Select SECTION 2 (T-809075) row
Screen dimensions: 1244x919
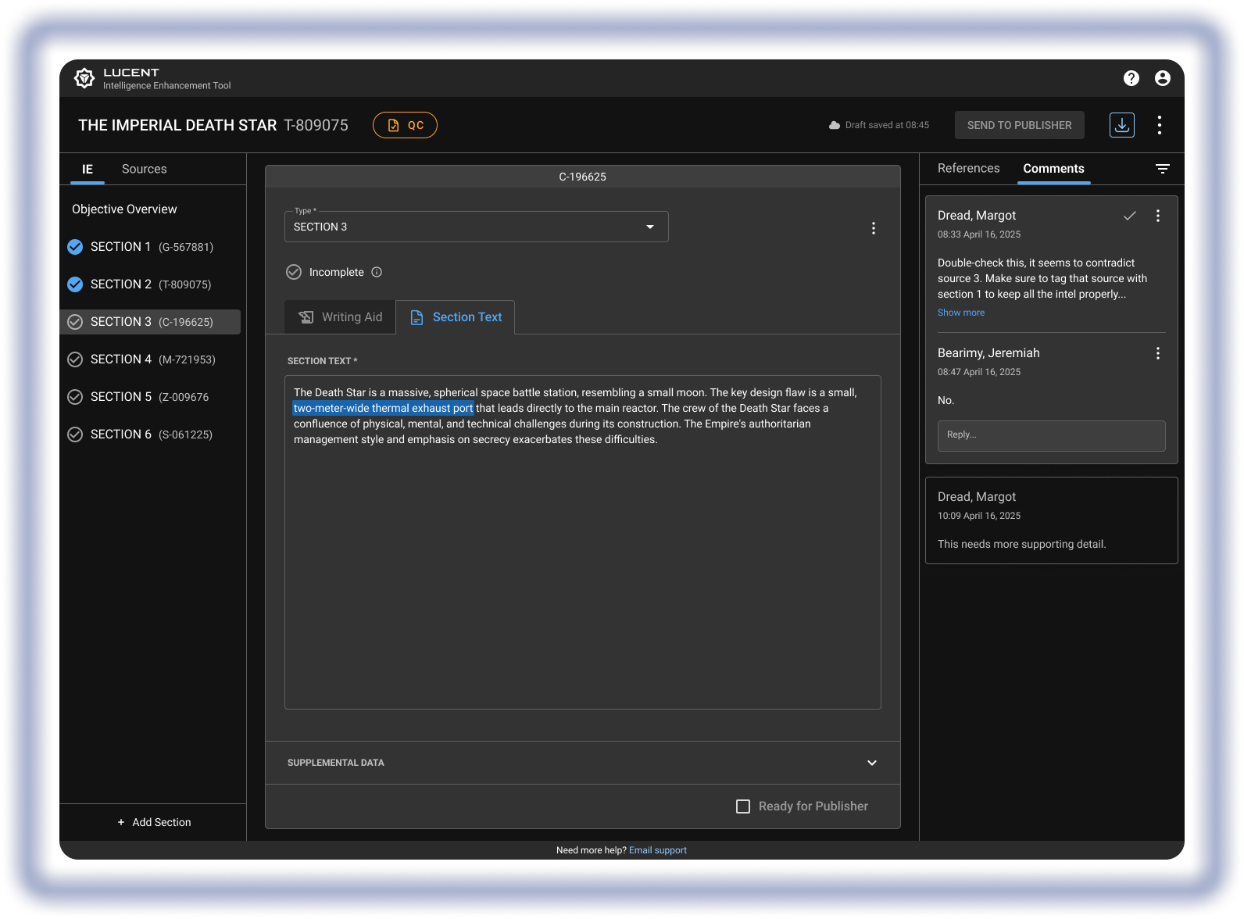pyautogui.click(x=150, y=284)
